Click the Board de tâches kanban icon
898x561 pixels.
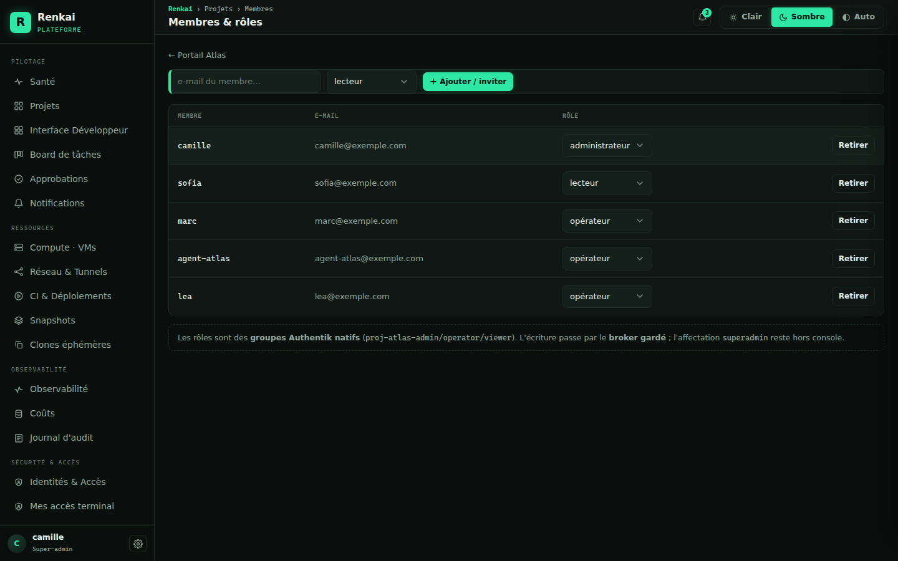point(19,155)
